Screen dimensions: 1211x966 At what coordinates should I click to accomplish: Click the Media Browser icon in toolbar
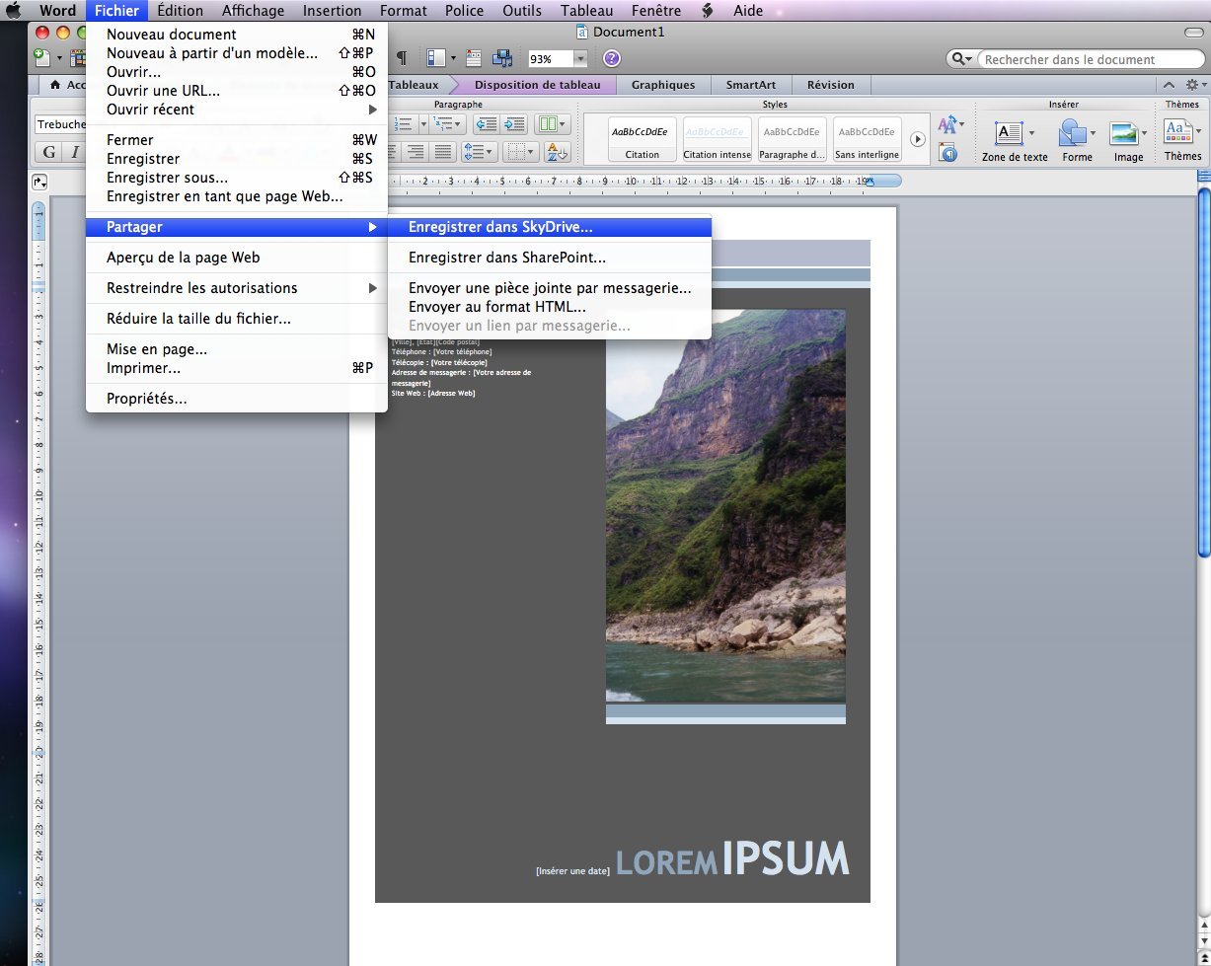pyautogui.click(x=502, y=58)
